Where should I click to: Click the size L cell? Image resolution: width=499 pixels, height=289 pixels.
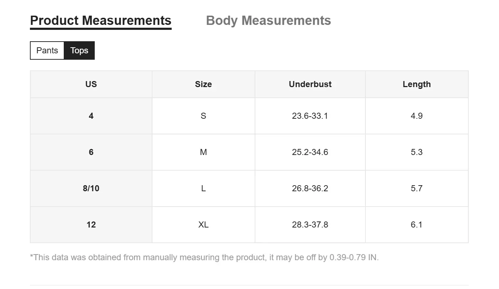[203, 188]
